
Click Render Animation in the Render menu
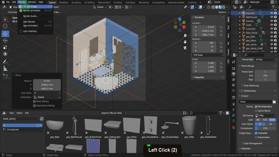tap(32, 11)
